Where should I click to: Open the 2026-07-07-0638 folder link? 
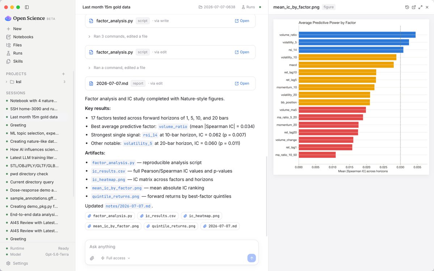217,7
